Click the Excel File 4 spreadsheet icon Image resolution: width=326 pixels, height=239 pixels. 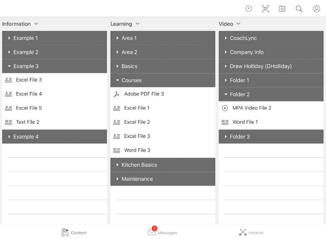[9, 94]
